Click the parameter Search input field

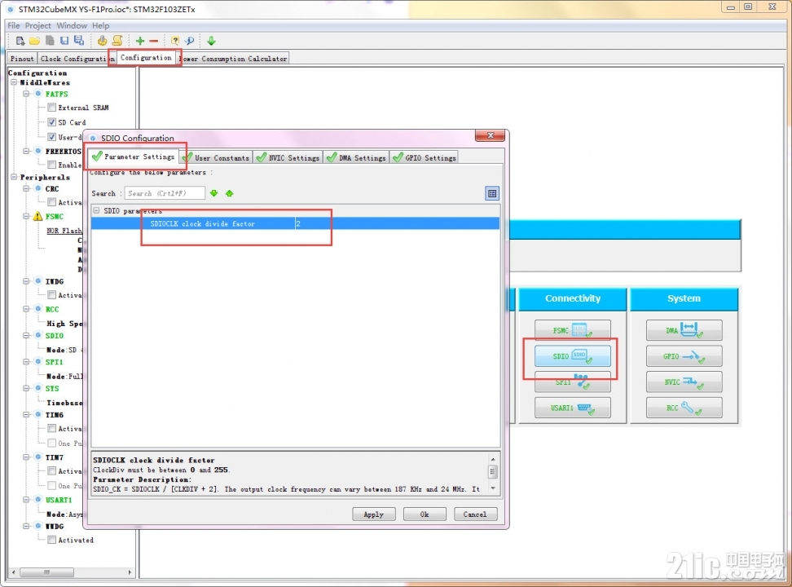pos(165,193)
